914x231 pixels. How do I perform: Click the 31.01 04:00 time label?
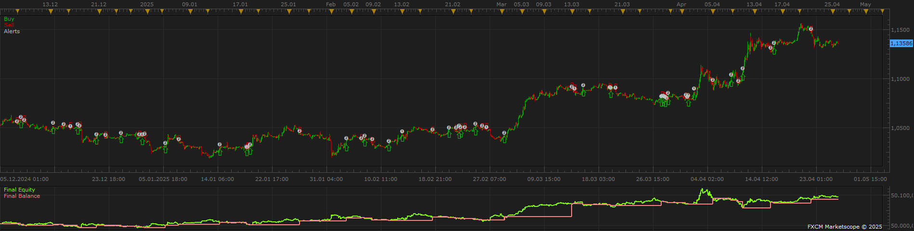pos(326,179)
